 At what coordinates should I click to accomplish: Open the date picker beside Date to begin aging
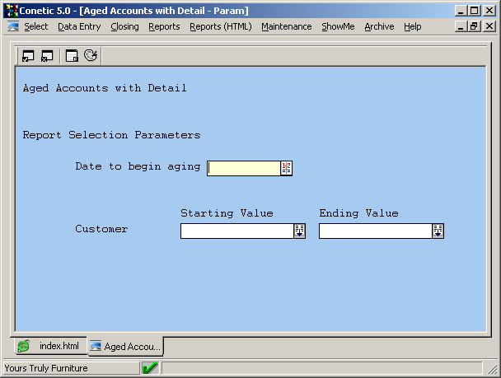[x=287, y=168]
